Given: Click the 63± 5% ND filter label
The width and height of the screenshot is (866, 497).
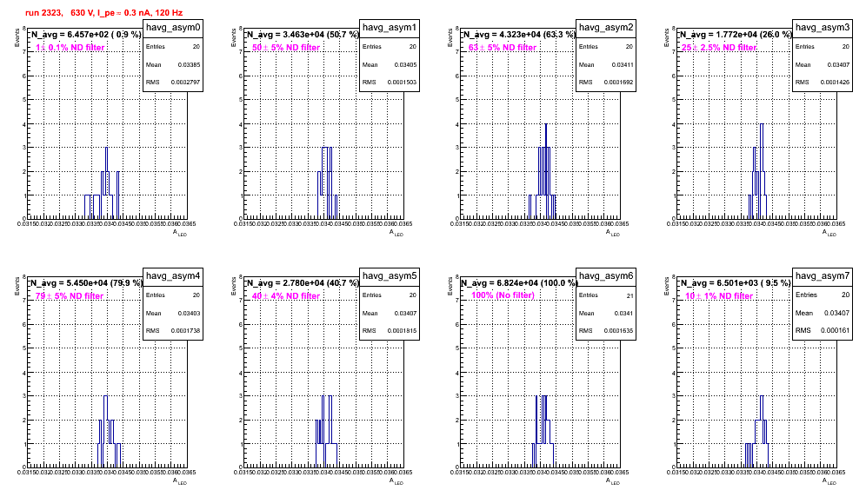Looking at the screenshot, I should pyautogui.click(x=503, y=48).
